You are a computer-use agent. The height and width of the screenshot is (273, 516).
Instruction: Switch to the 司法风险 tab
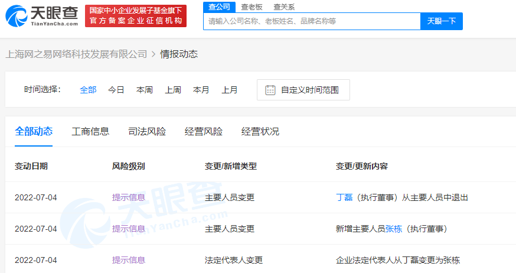tap(147, 131)
